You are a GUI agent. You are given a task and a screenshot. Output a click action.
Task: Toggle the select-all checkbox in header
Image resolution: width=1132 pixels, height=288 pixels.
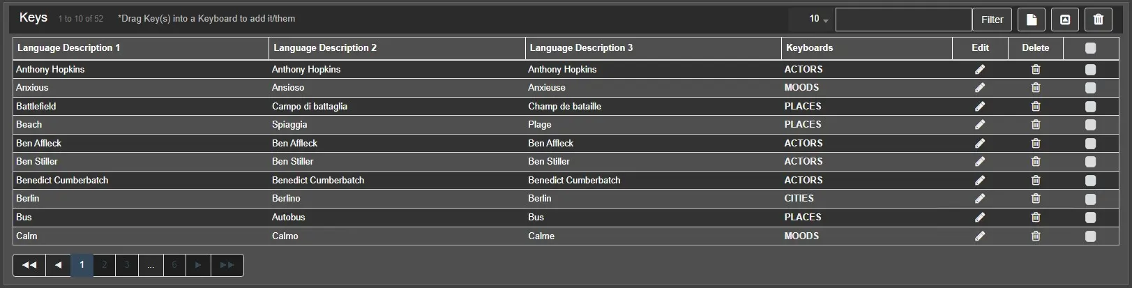(1091, 48)
